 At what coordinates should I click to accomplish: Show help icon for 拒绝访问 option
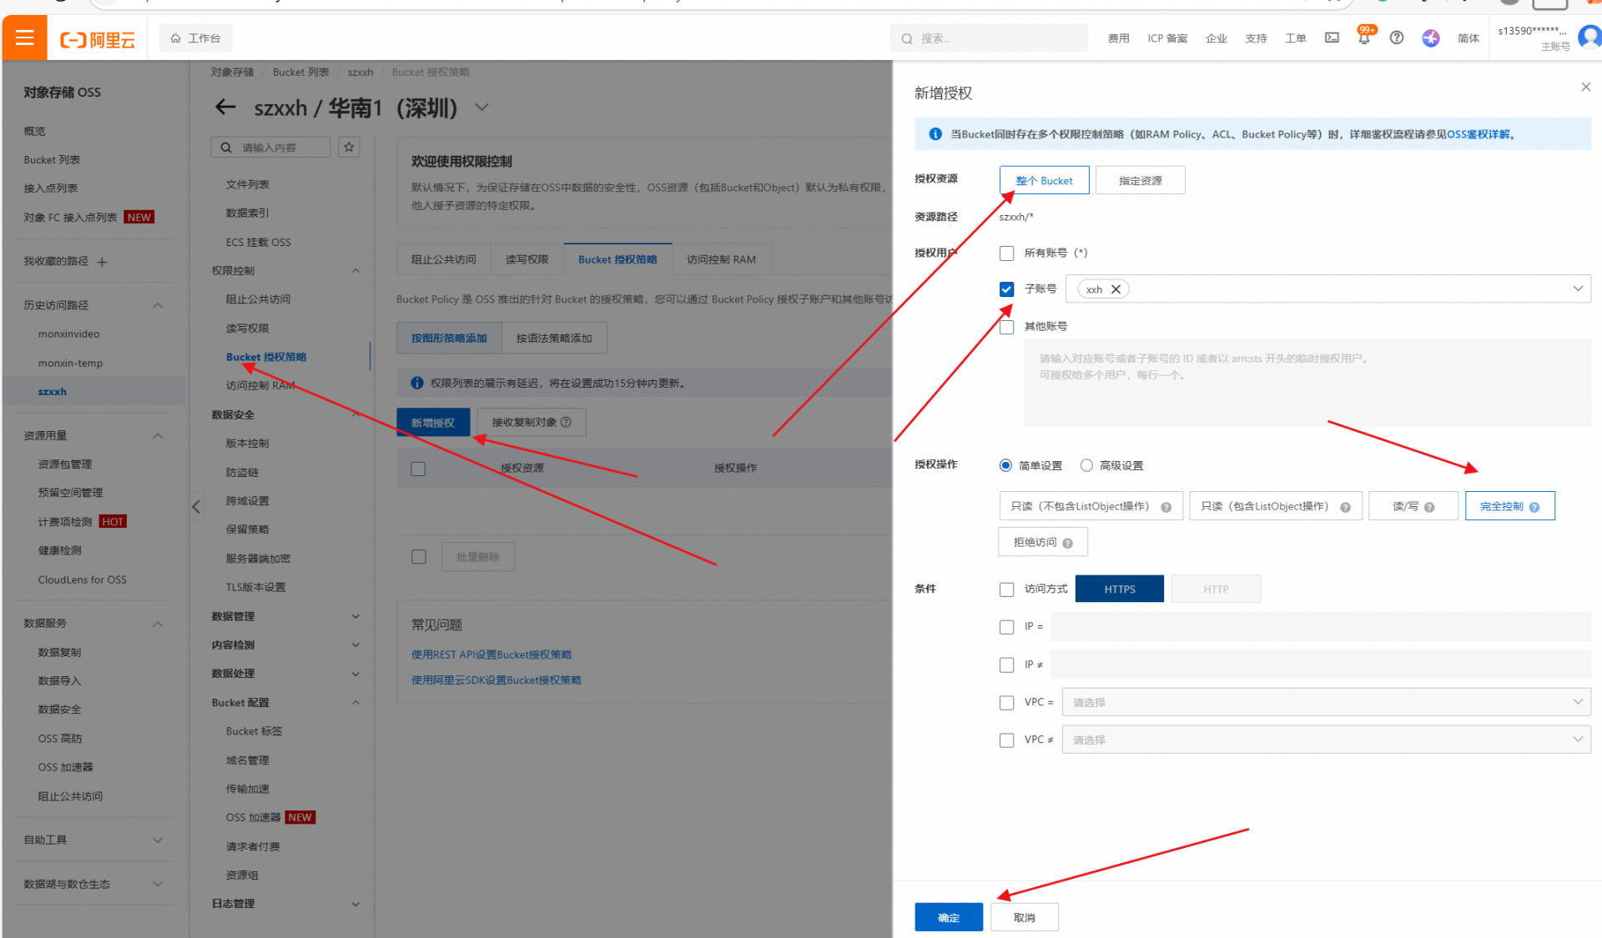pyautogui.click(x=1067, y=543)
